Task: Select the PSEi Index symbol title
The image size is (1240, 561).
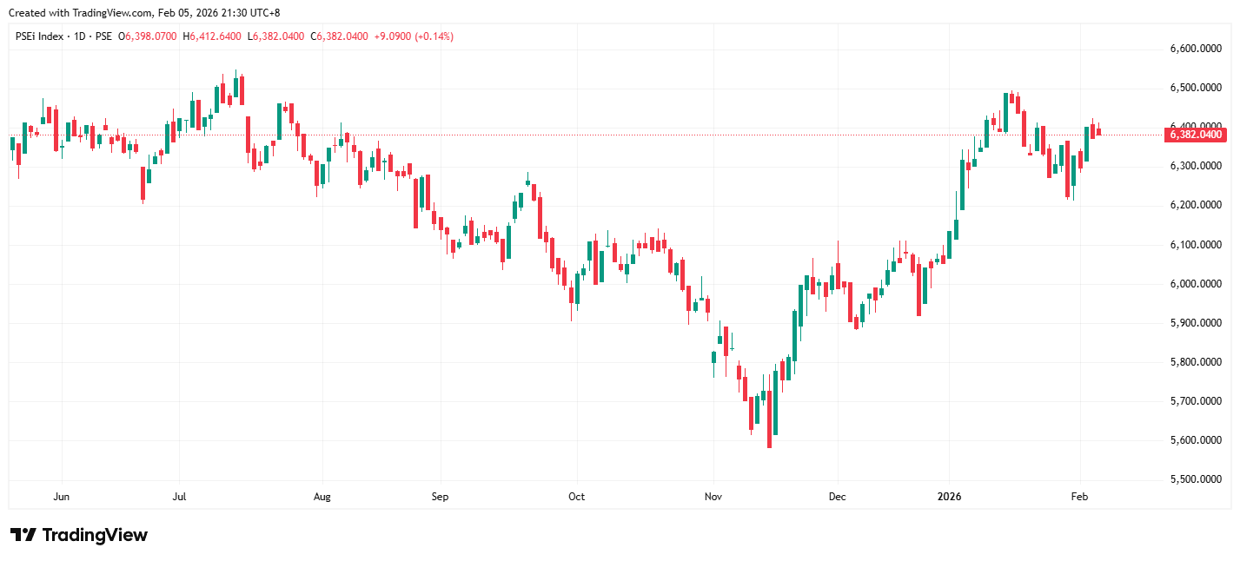Action: (39, 36)
